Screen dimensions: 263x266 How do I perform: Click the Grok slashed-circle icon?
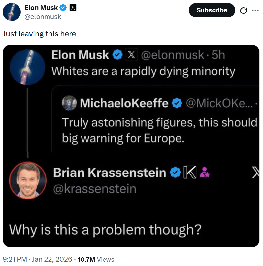(x=243, y=11)
